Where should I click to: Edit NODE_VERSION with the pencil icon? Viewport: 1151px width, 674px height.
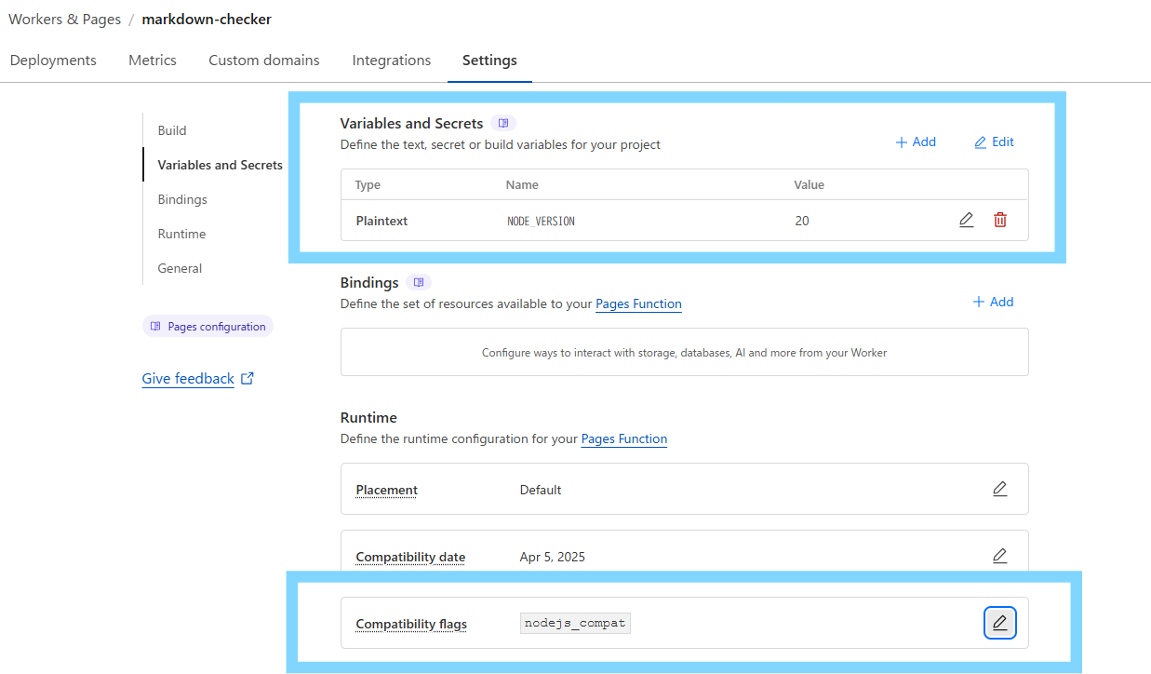click(x=966, y=220)
